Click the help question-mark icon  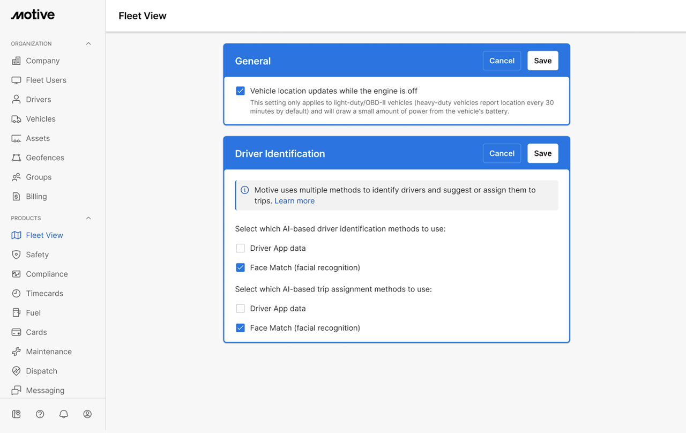(x=40, y=414)
